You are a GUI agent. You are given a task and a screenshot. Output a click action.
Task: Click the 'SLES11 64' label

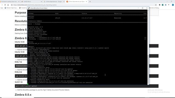19,82
